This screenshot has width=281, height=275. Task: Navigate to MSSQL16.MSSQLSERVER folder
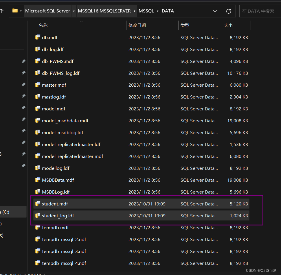104,11
